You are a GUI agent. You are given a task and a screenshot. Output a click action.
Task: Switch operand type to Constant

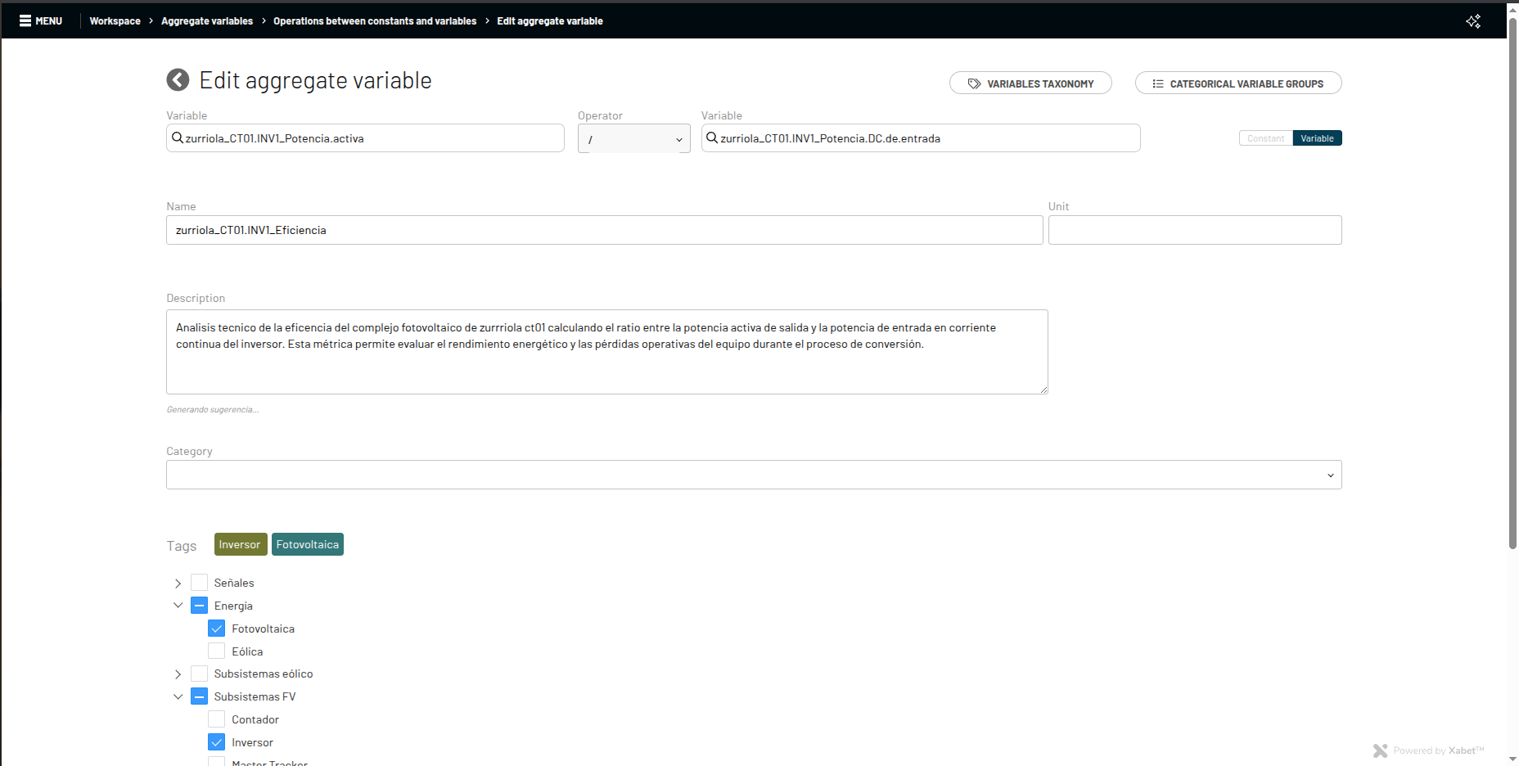click(1265, 138)
